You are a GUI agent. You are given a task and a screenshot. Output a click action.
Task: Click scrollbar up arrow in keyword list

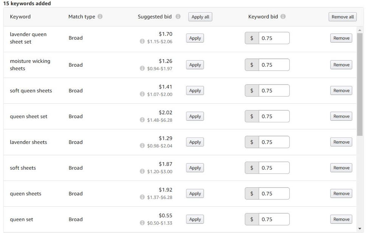[360, 30]
